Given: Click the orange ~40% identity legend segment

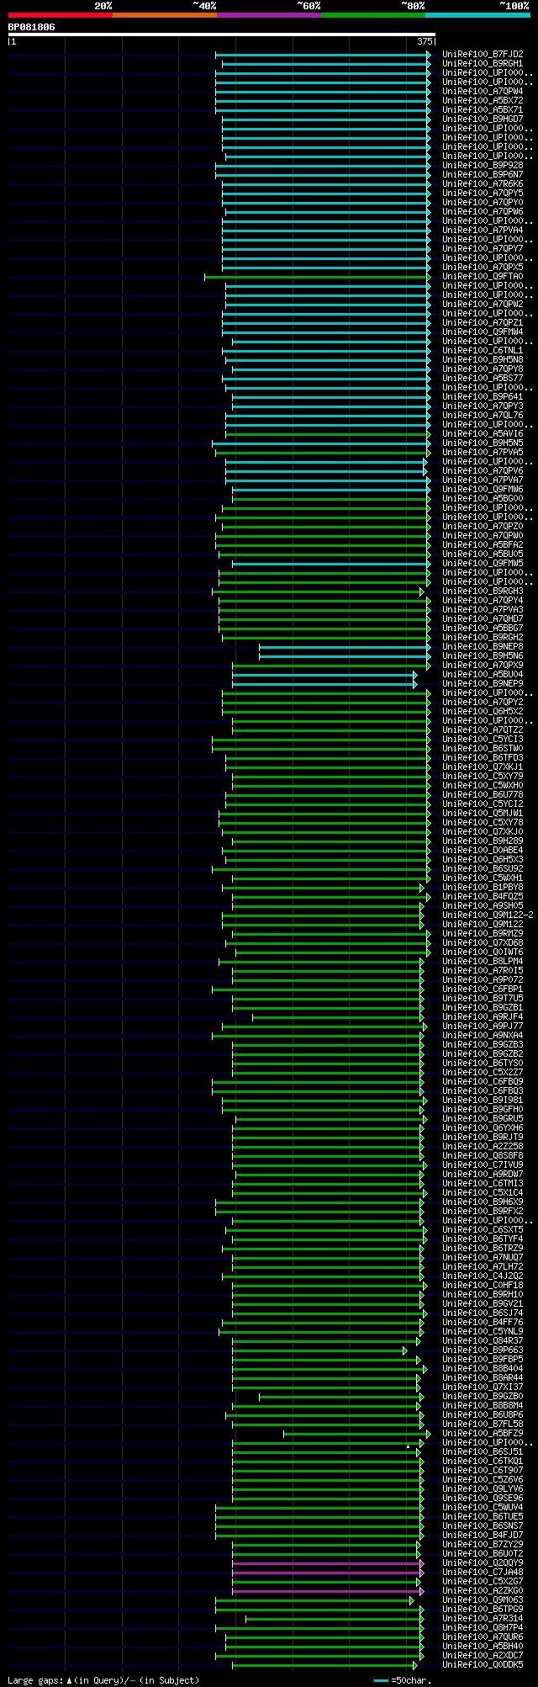Looking at the screenshot, I should click(x=165, y=15).
